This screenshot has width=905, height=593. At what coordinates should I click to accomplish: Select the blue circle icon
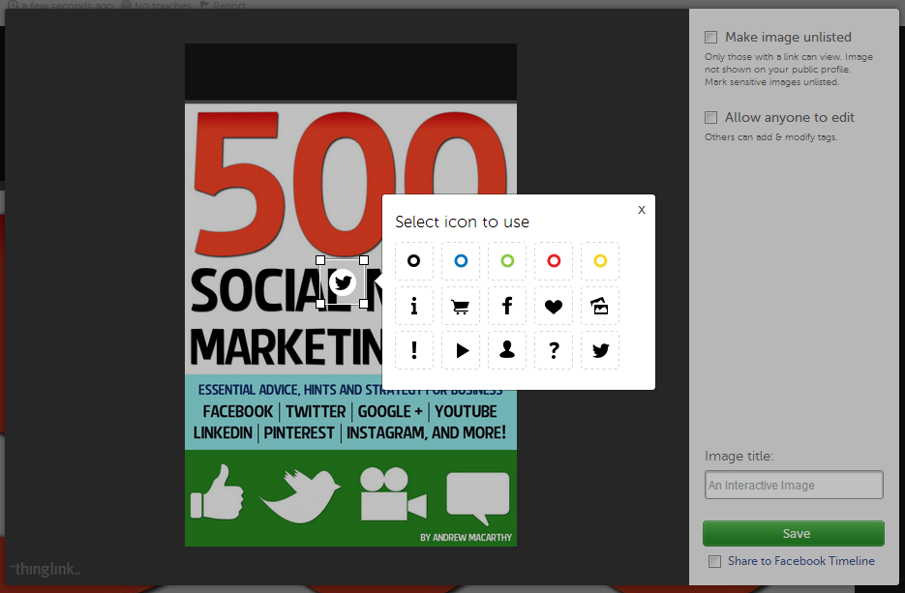click(461, 261)
